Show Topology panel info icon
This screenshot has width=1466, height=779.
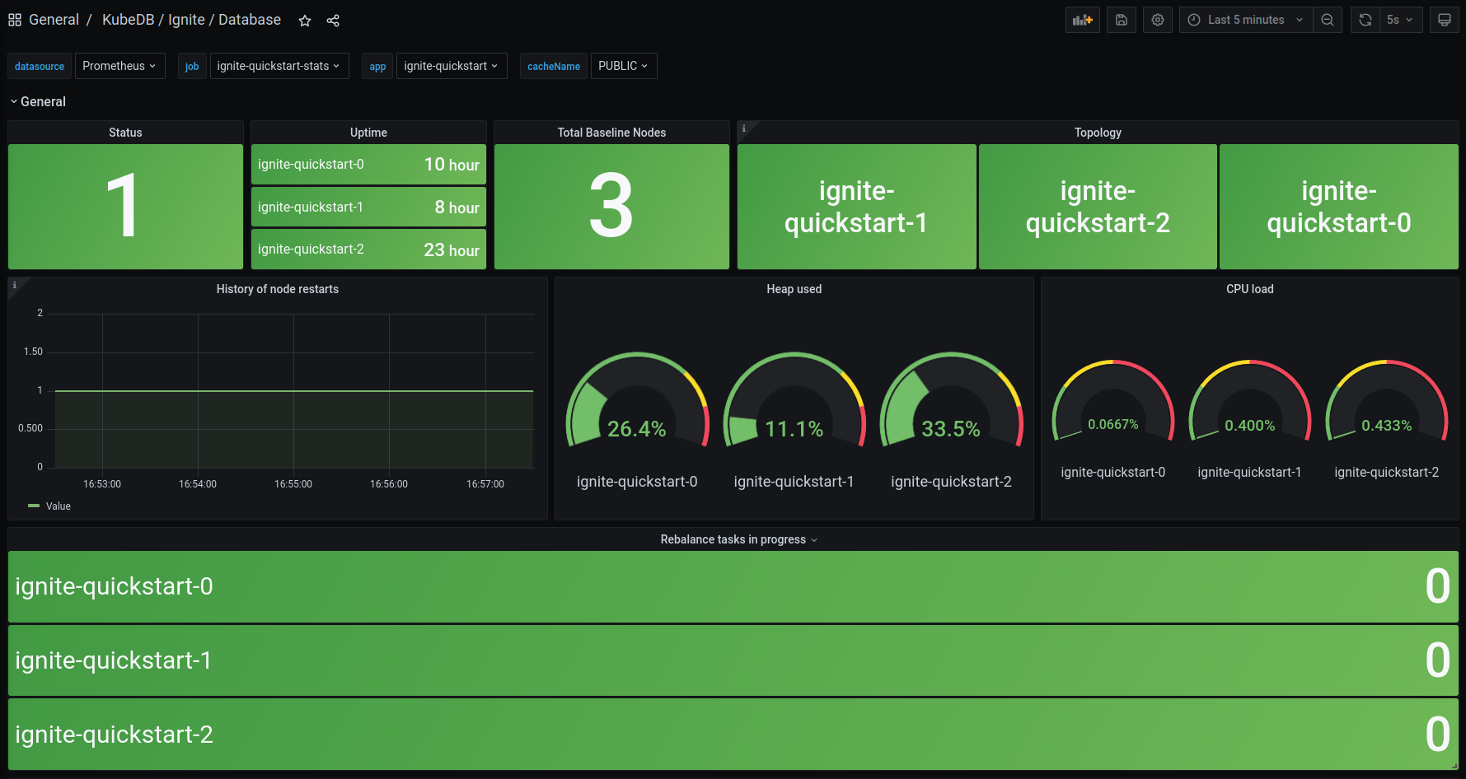(743, 128)
